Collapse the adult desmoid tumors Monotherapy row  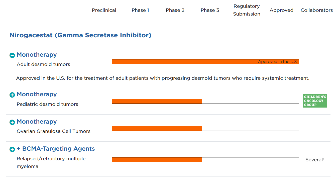(x=12, y=55)
